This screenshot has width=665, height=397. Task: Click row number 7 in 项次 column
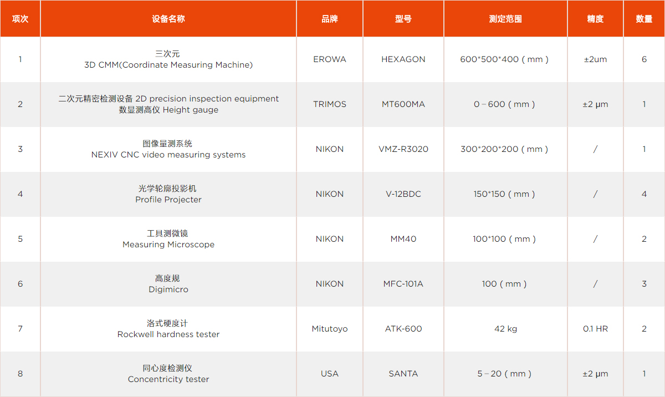[20, 329]
